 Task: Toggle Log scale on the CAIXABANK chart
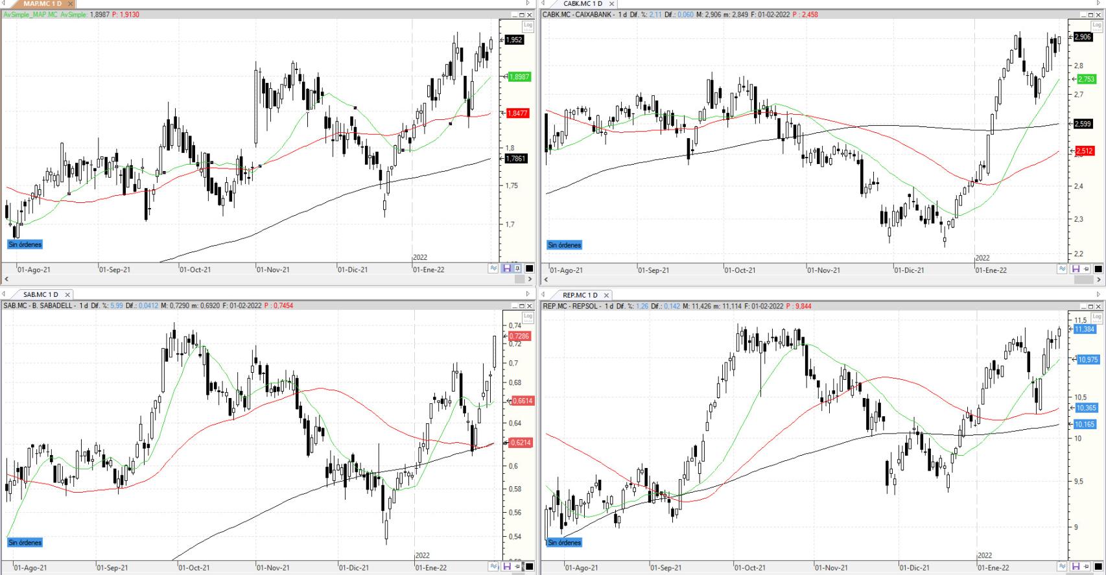1097,26
